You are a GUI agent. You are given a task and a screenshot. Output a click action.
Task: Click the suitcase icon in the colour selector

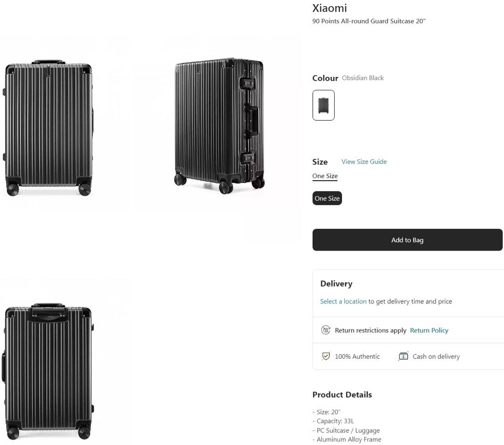coord(323,105)
